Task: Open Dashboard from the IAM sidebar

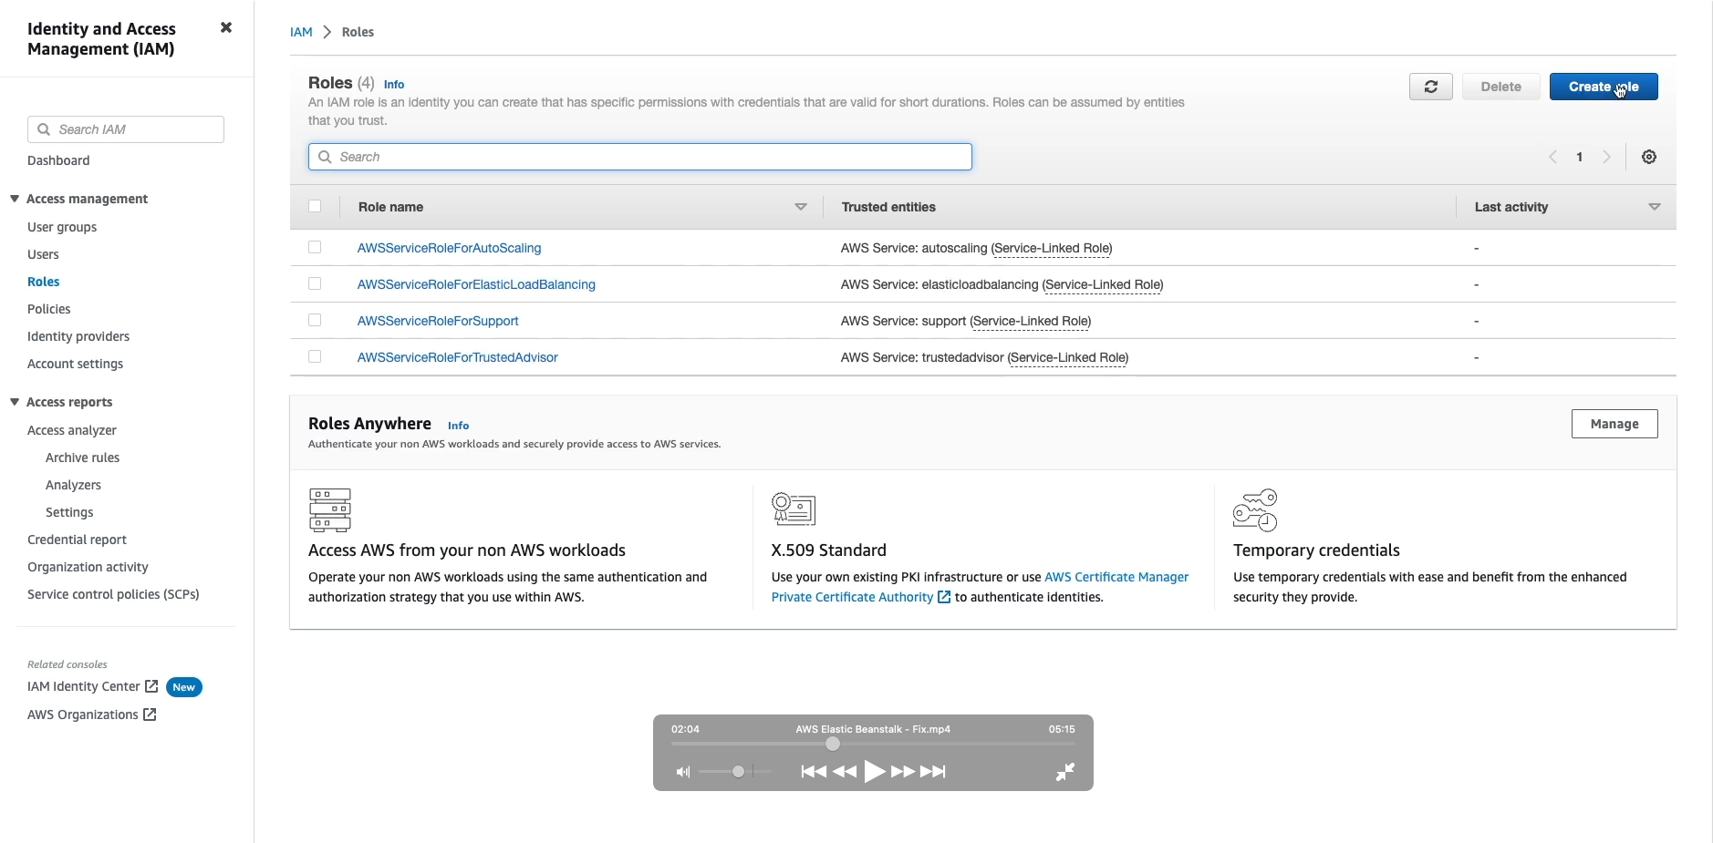Action: (58, 159)
